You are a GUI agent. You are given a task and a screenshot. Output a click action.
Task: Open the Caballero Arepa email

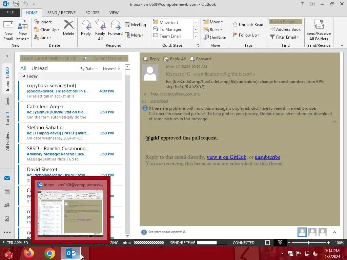point(70,112)
